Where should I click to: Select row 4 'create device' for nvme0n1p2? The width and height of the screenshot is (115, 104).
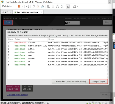(x=58, y=52)
